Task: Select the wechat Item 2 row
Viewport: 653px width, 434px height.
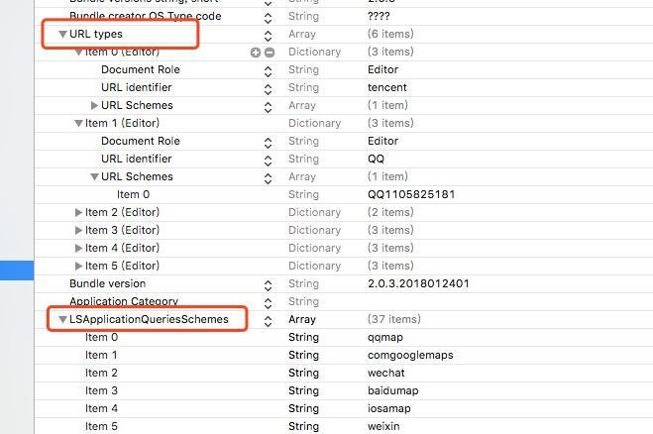Action: [x=344, y=374]
